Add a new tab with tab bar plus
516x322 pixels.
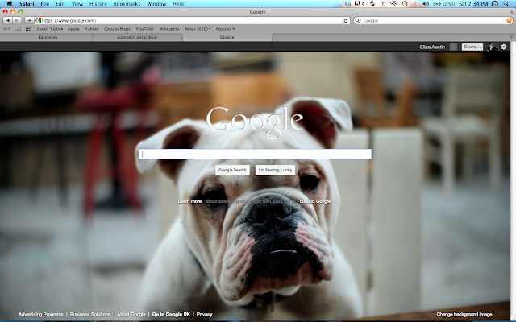tap(511, 37)
